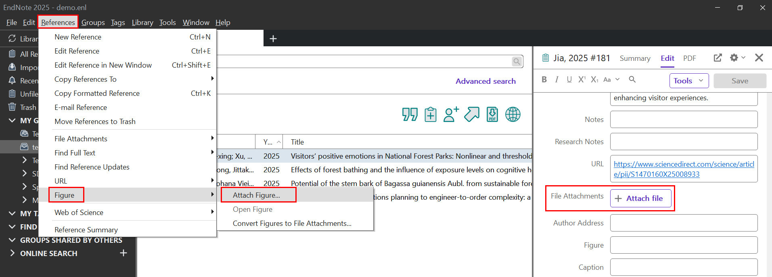Open the Help menu
Screen dimensions: 772x277
223,23
